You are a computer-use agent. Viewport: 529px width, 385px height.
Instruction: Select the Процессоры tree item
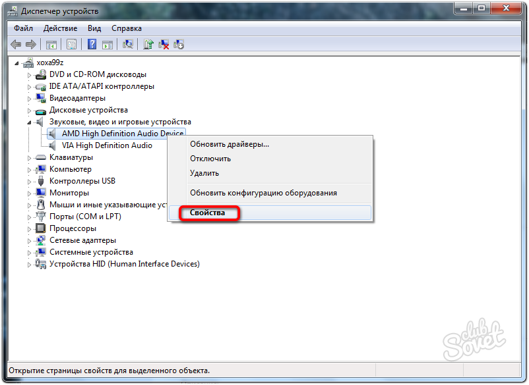click(73, 228)
